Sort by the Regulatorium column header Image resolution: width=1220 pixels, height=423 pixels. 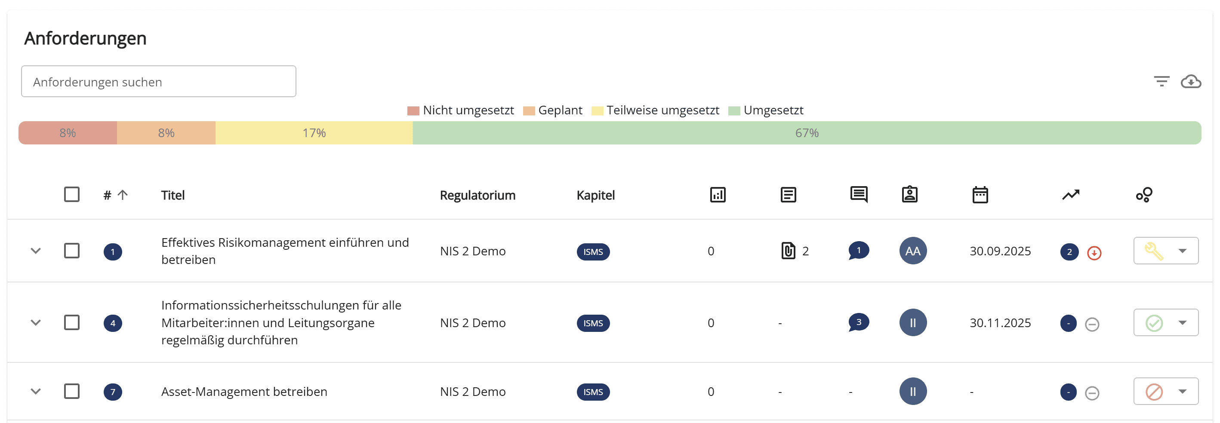click(478, 196)
